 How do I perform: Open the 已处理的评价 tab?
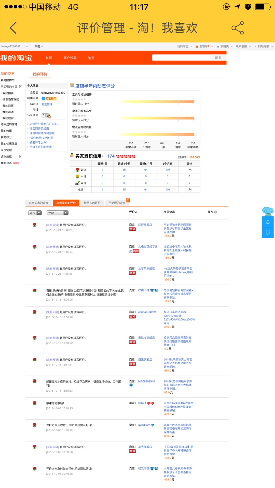click(117, 203)
